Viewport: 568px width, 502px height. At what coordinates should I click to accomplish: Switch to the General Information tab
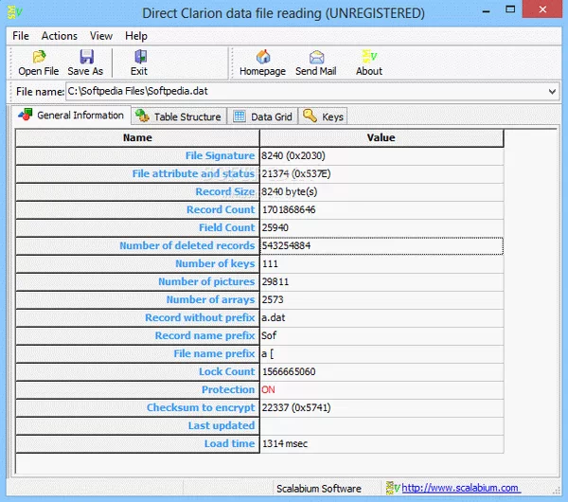pyautogui.click(x=71, y=116)
